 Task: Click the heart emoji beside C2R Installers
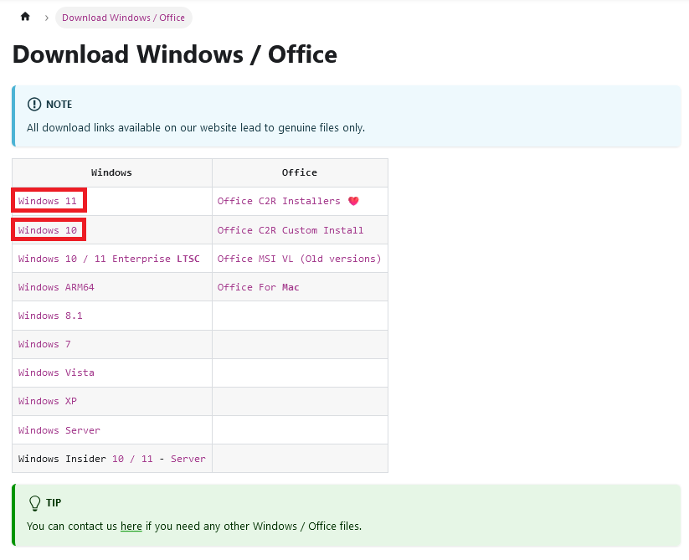coord(353,201)
